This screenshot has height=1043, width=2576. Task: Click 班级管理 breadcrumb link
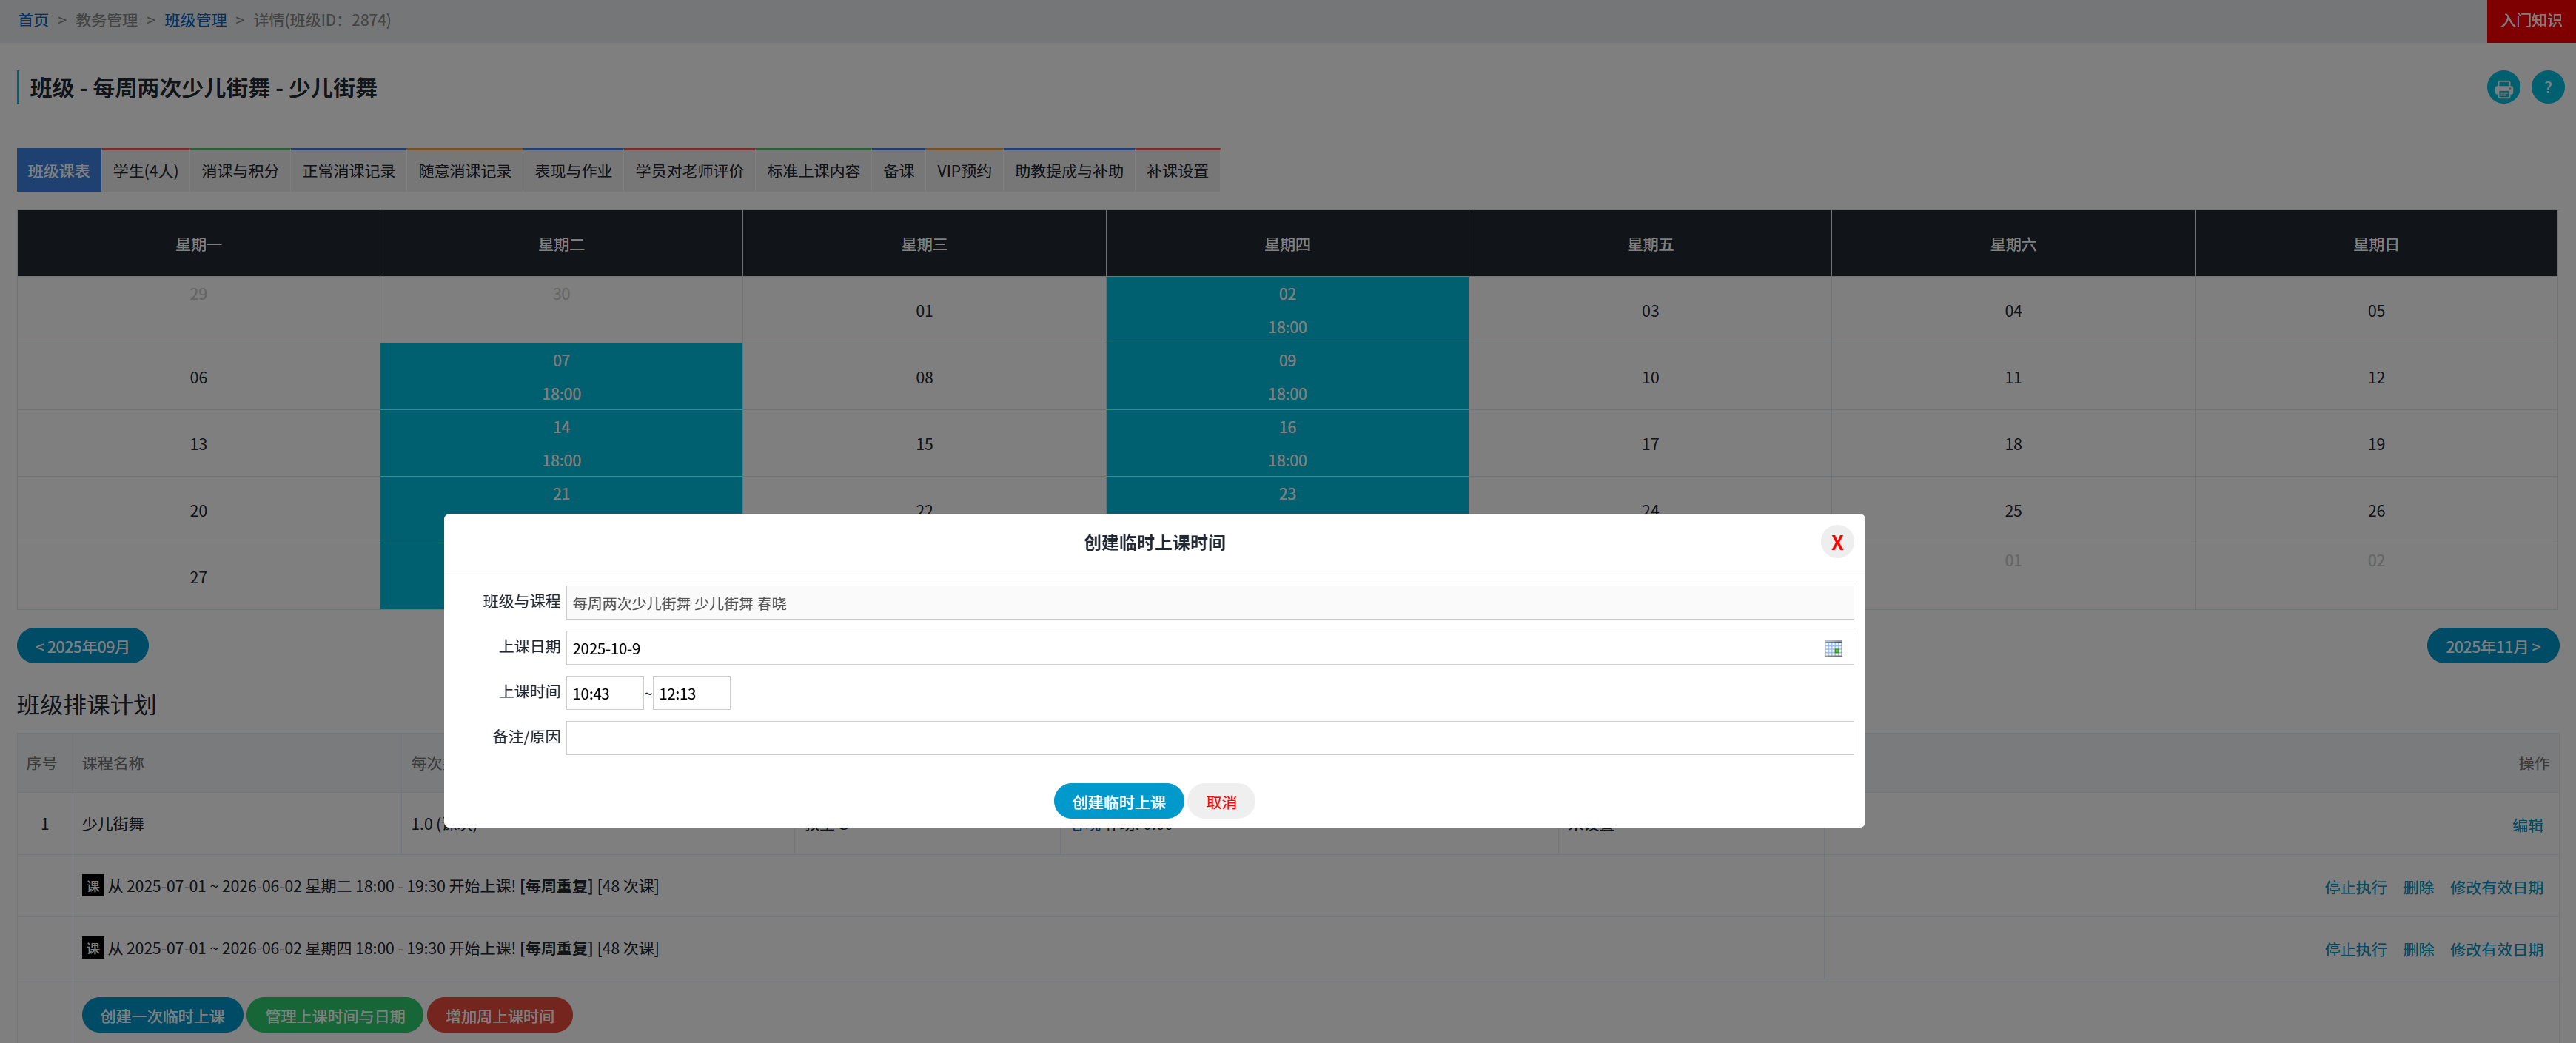195,20
